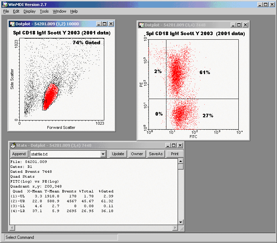
Task: Click the Owner button
Action: coord(137,154)
